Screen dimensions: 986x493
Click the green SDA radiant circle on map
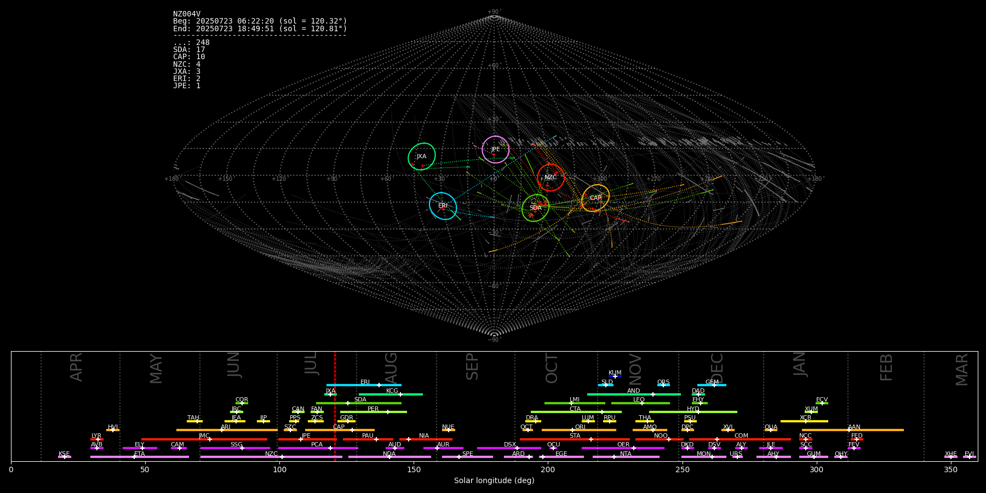536,208
